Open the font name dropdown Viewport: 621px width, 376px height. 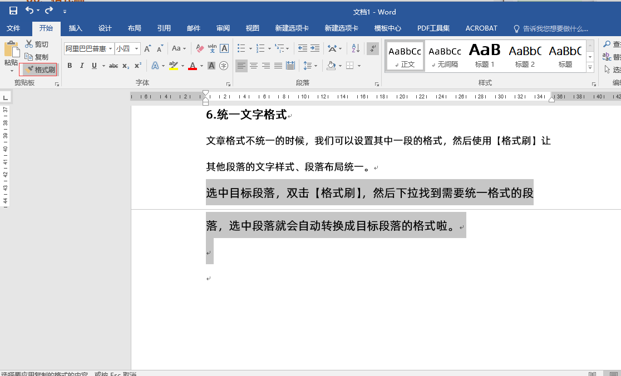(x=110, y=49)
